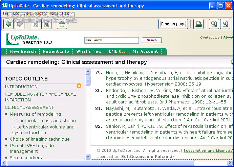
Task: Open the Recent Topics menu
Action: (x=46, y=14)
